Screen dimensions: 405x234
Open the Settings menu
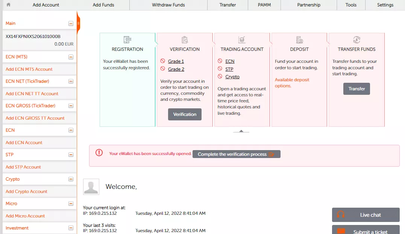click(385, 5)
